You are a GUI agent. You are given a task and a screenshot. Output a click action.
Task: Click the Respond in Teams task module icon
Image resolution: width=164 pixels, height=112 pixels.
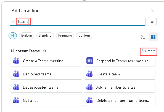[90, 61]
